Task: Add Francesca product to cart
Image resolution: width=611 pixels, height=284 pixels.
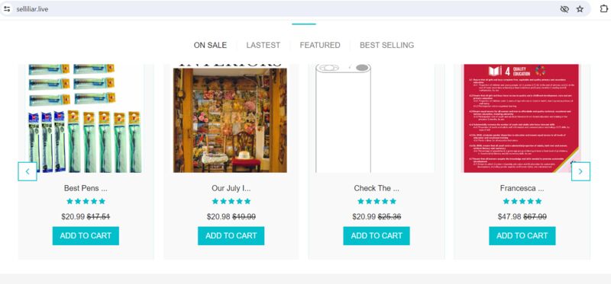Action: tap(522, 236)
